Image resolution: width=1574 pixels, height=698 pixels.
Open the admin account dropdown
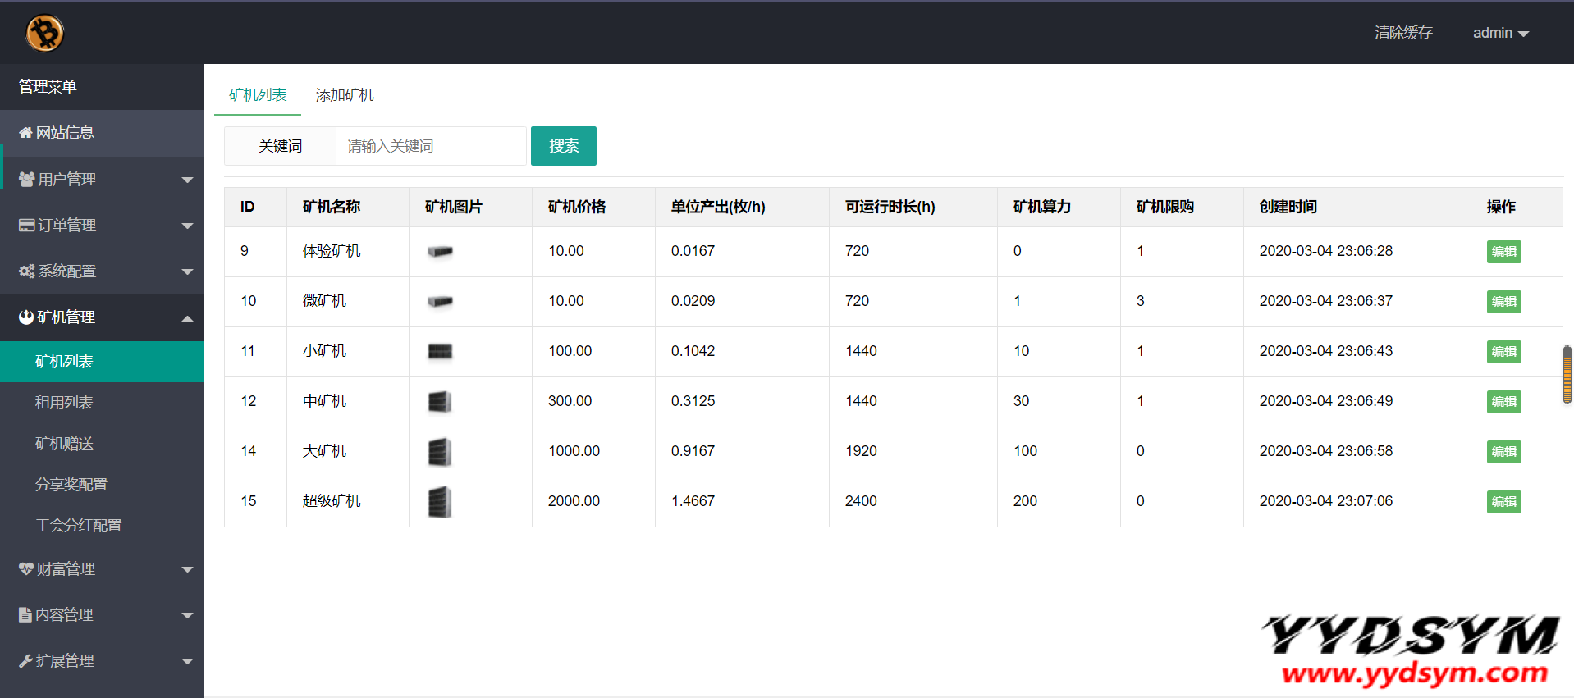tap(1500, 33)
